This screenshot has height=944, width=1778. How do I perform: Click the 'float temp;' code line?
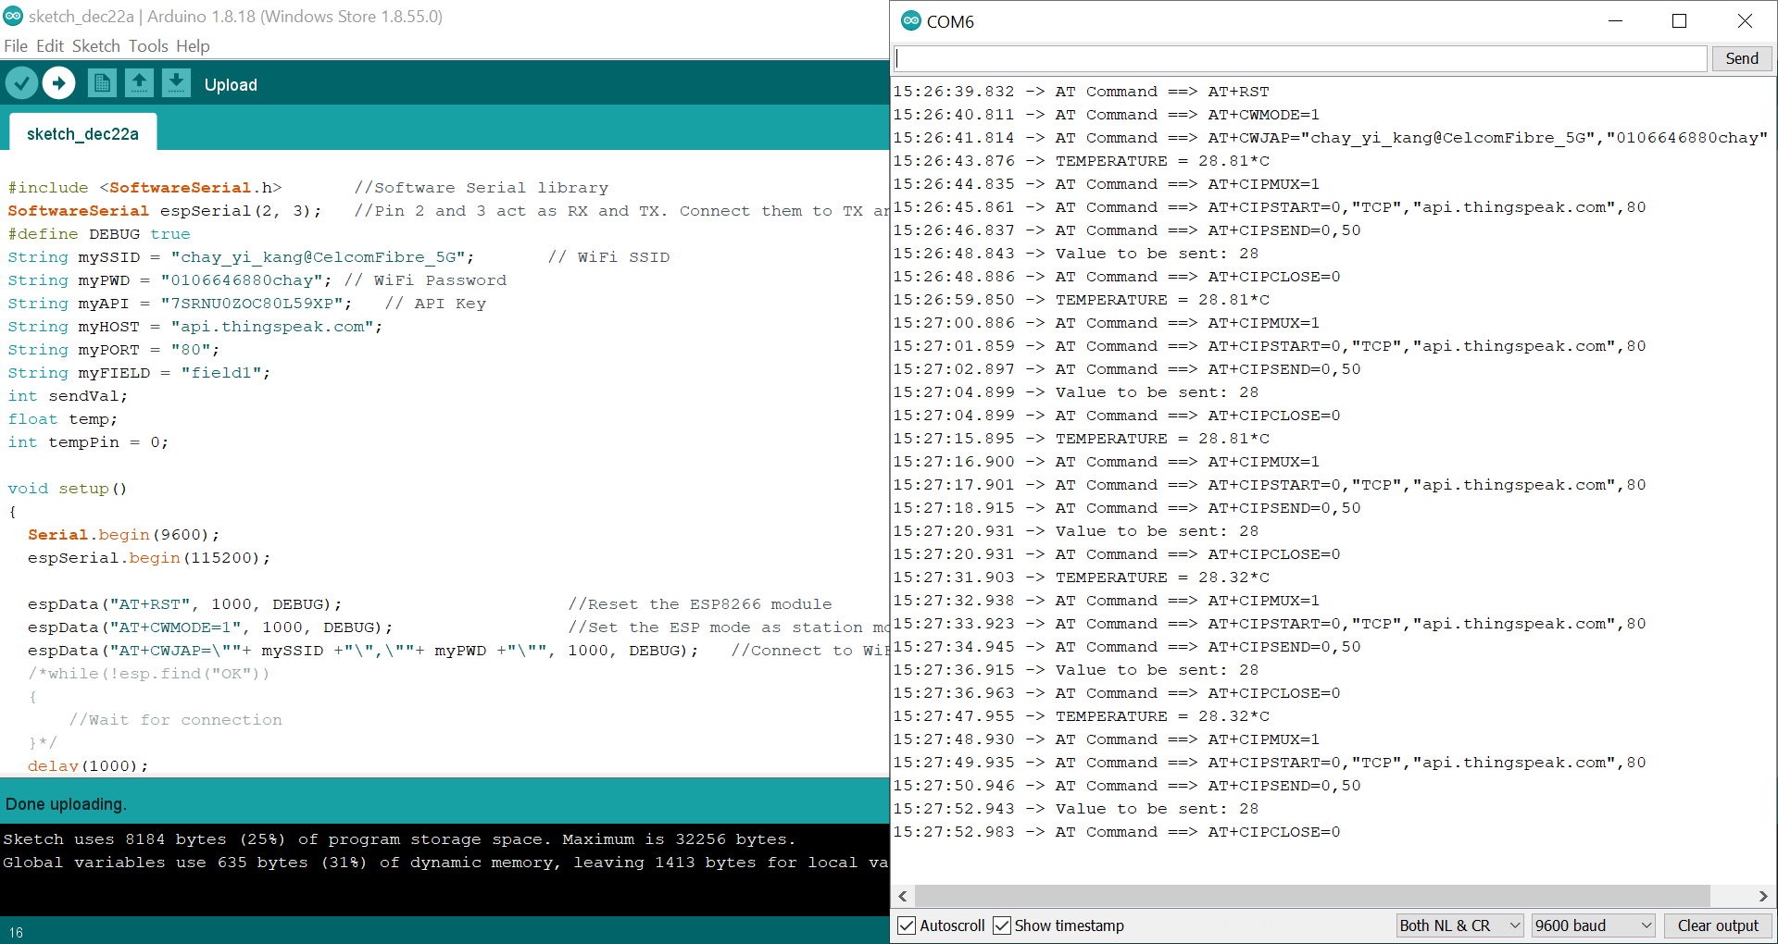63,419
